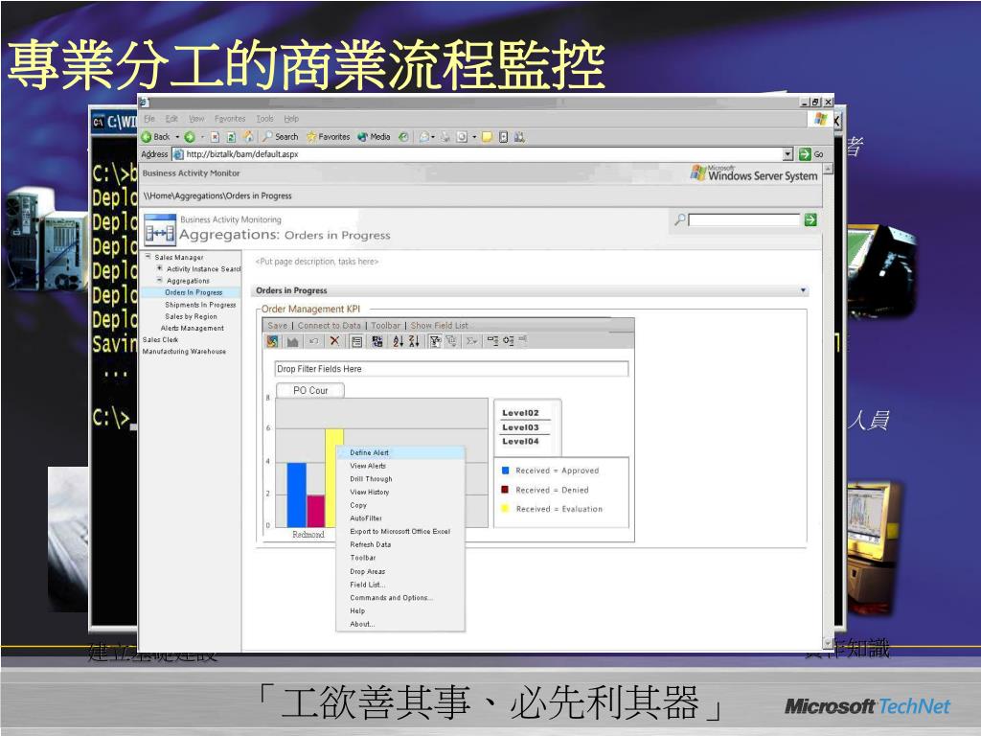Click the red X Delete icon
This screenshot has height=736, width=981.
(x=334, y=341)
